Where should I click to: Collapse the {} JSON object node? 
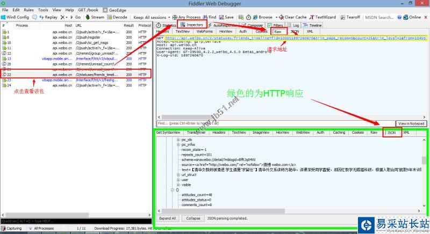point(173,189)
